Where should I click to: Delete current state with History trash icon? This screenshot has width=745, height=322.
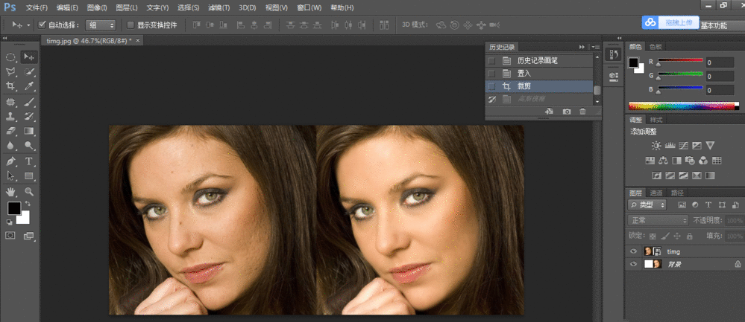pyautogui.click(x=583, y=112)
